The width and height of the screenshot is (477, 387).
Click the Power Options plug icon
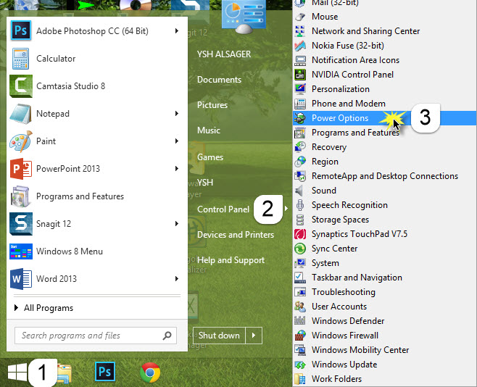point(300,118)
